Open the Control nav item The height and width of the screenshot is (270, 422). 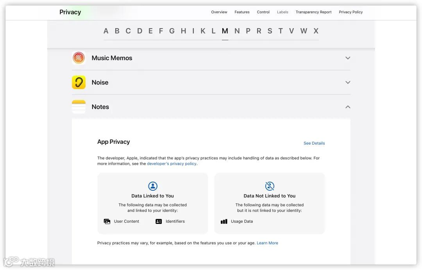(x=263, y=12)
